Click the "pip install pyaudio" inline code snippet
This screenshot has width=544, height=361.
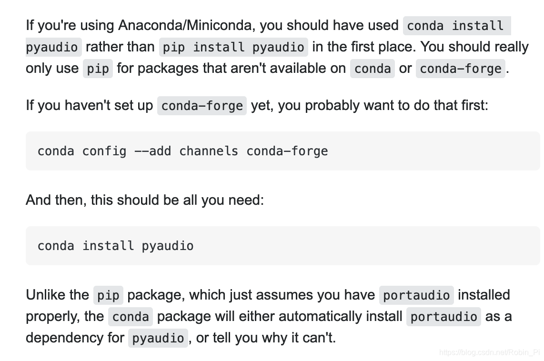(233, 47)
